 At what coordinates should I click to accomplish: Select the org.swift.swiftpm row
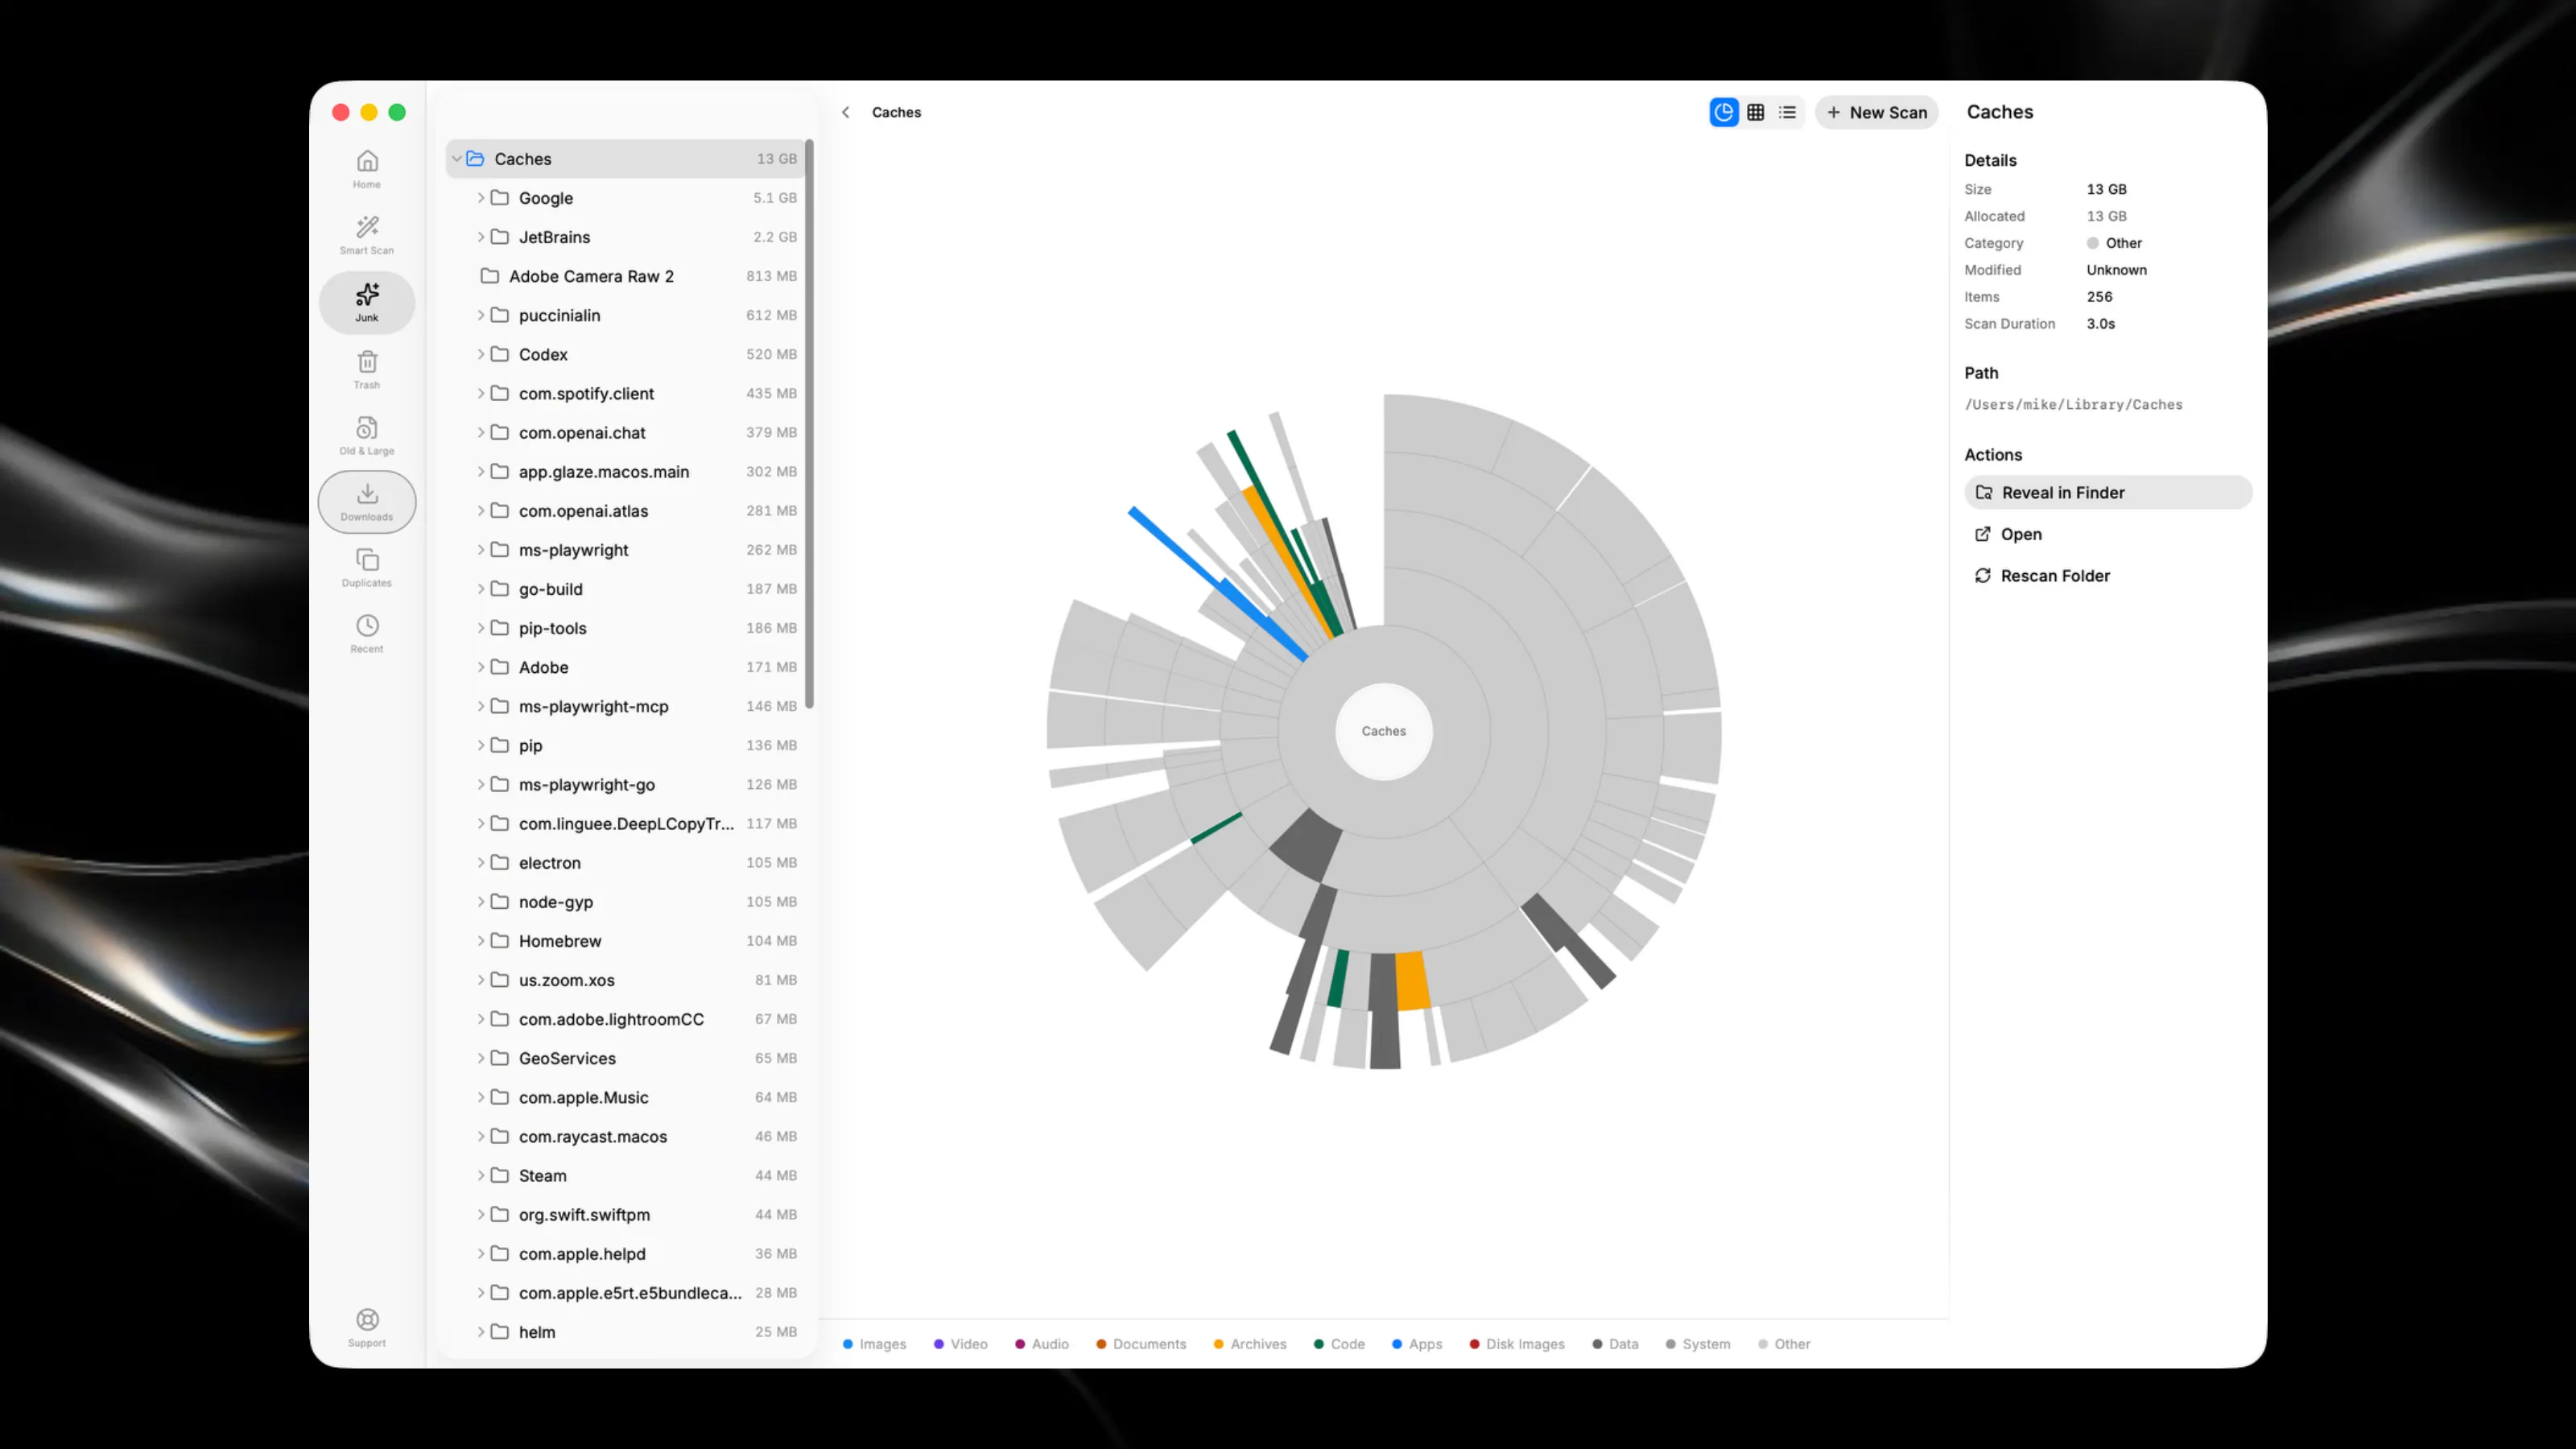click(x=626, y=1214)
